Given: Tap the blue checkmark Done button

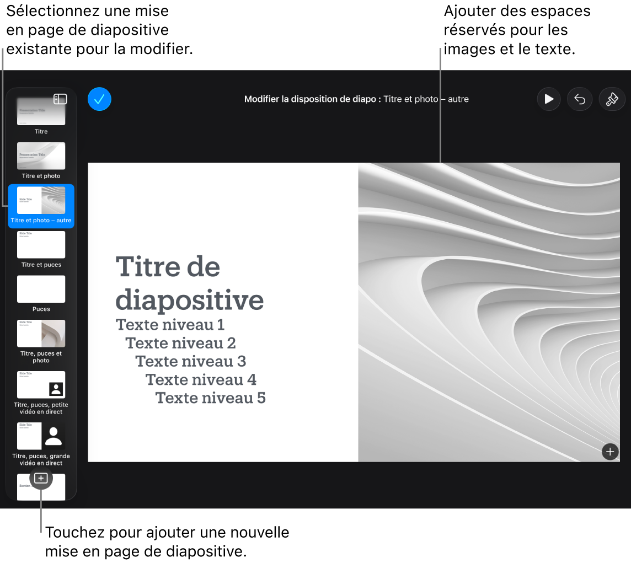Looking at the screenshot, I should pyautogui.click(x=99, y=99).
